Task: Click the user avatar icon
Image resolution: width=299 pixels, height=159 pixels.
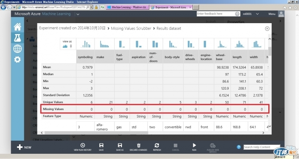Action: coord(281,14)
